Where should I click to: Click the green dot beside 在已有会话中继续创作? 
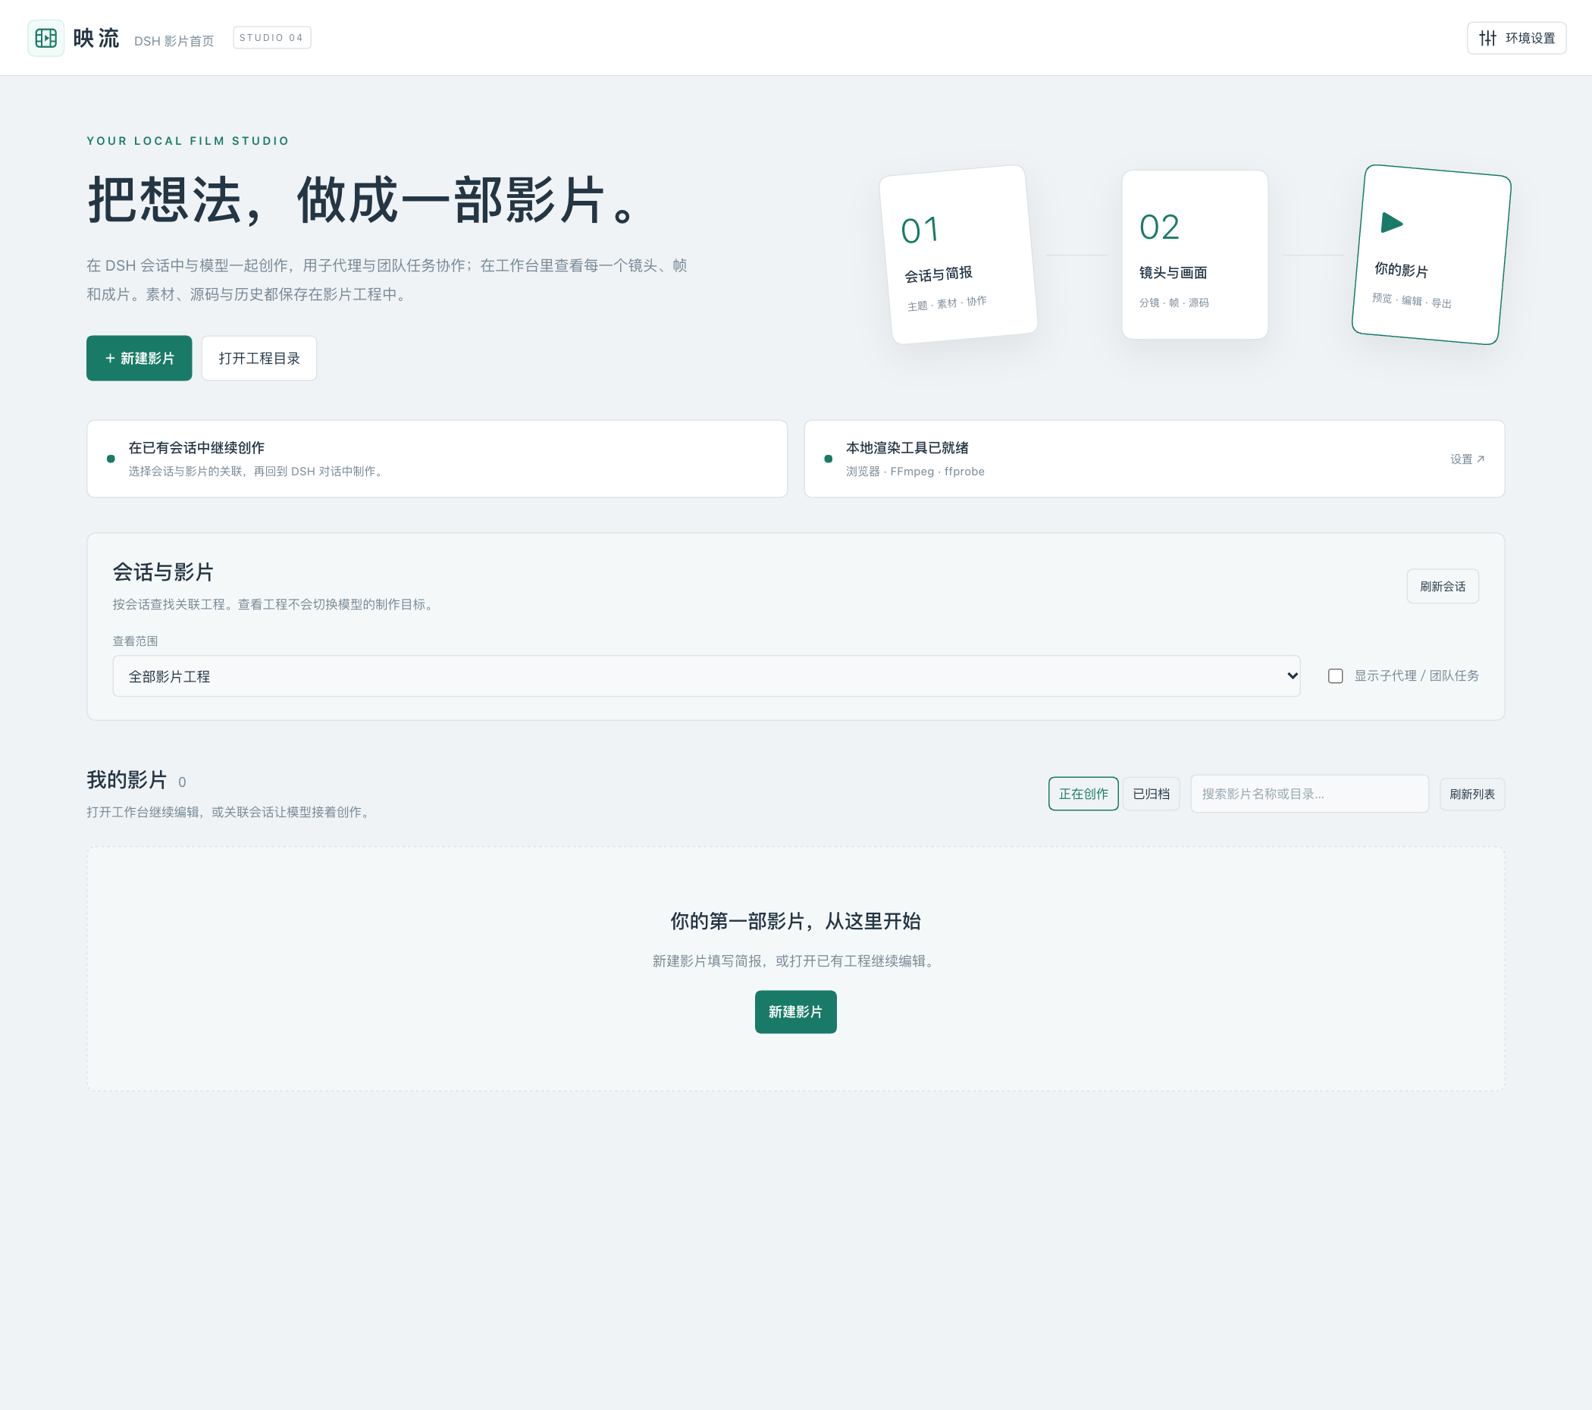click(x=111, y=459)
